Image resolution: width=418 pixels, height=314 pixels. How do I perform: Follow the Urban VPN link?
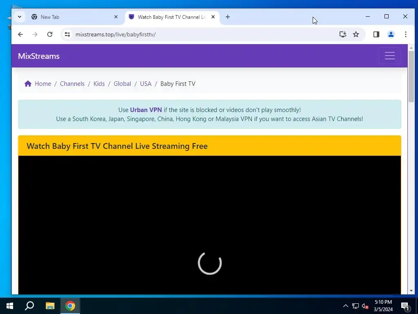pos(146,110)
